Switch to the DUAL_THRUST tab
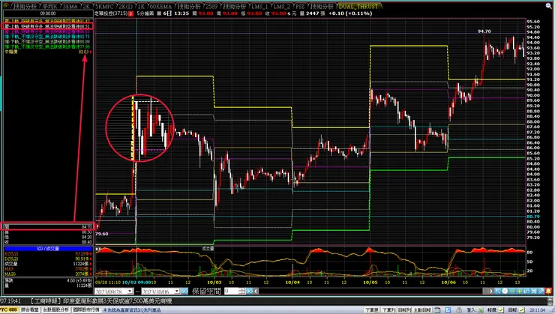The width and height of the screenshot is (555, 314). (x=358, y=6)
